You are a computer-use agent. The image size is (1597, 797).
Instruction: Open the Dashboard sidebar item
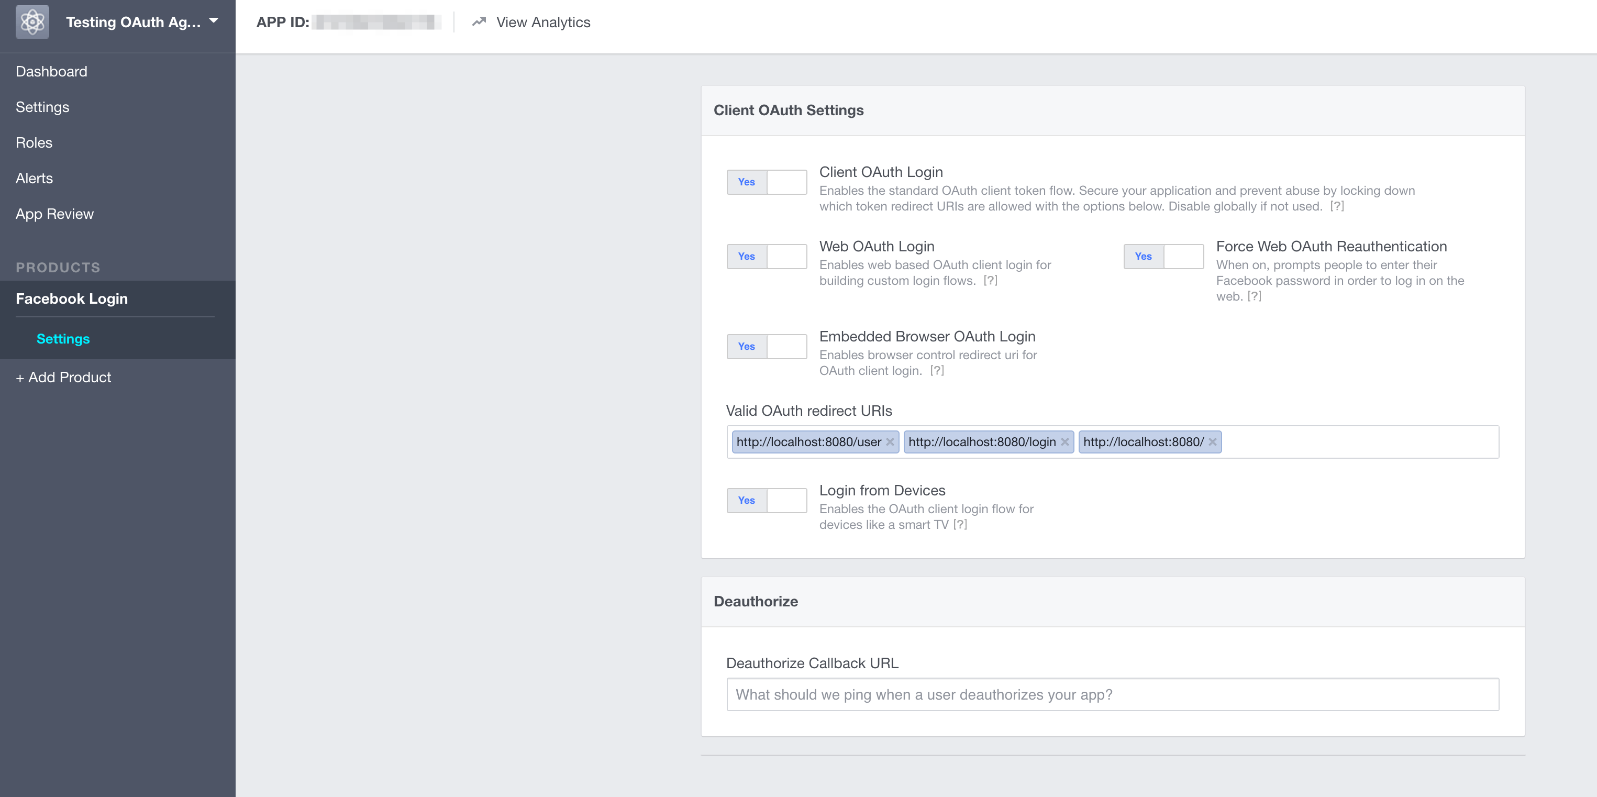[51, 71]
